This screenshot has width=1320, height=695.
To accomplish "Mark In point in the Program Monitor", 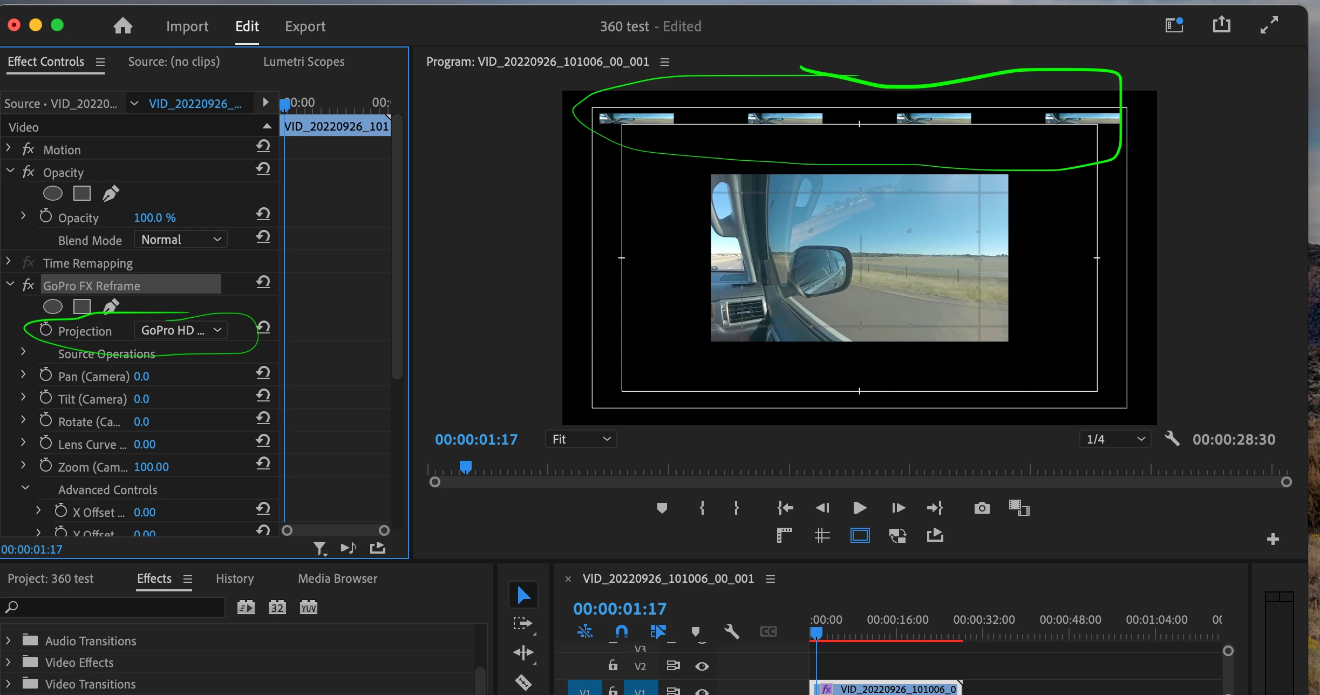I will [702, 508].
